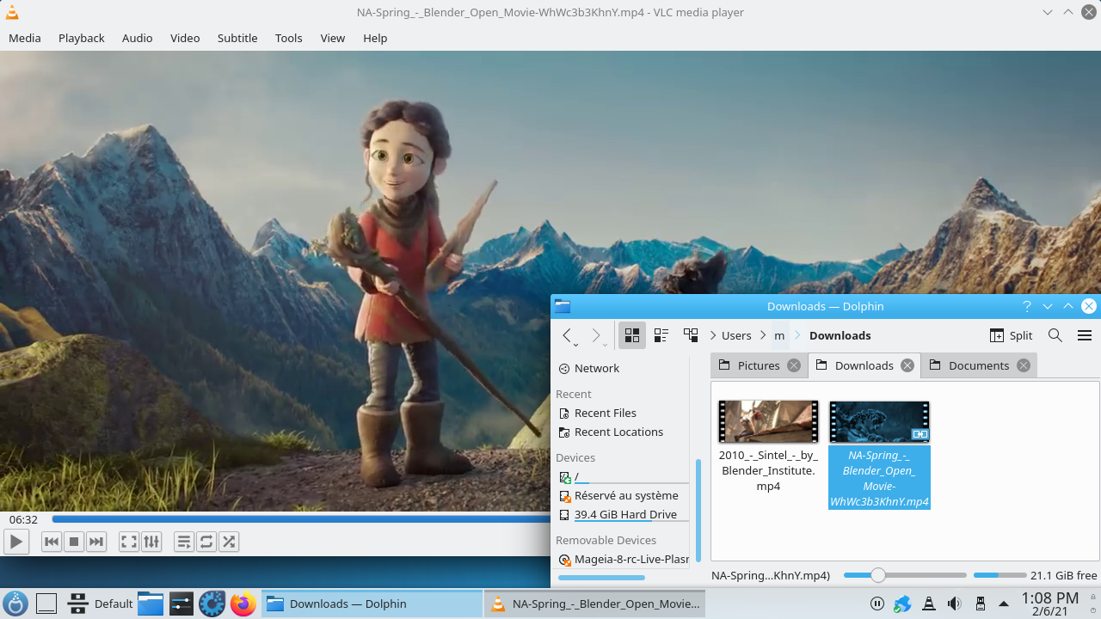The height and width of the screenshot is (619, 1101).
Task: Toggle the VLC playlist view
Action: click(184, 542)
